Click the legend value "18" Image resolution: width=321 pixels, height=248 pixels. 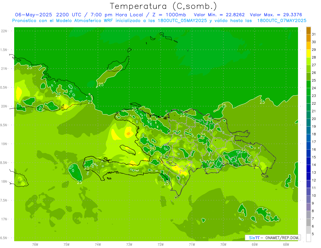314,134
